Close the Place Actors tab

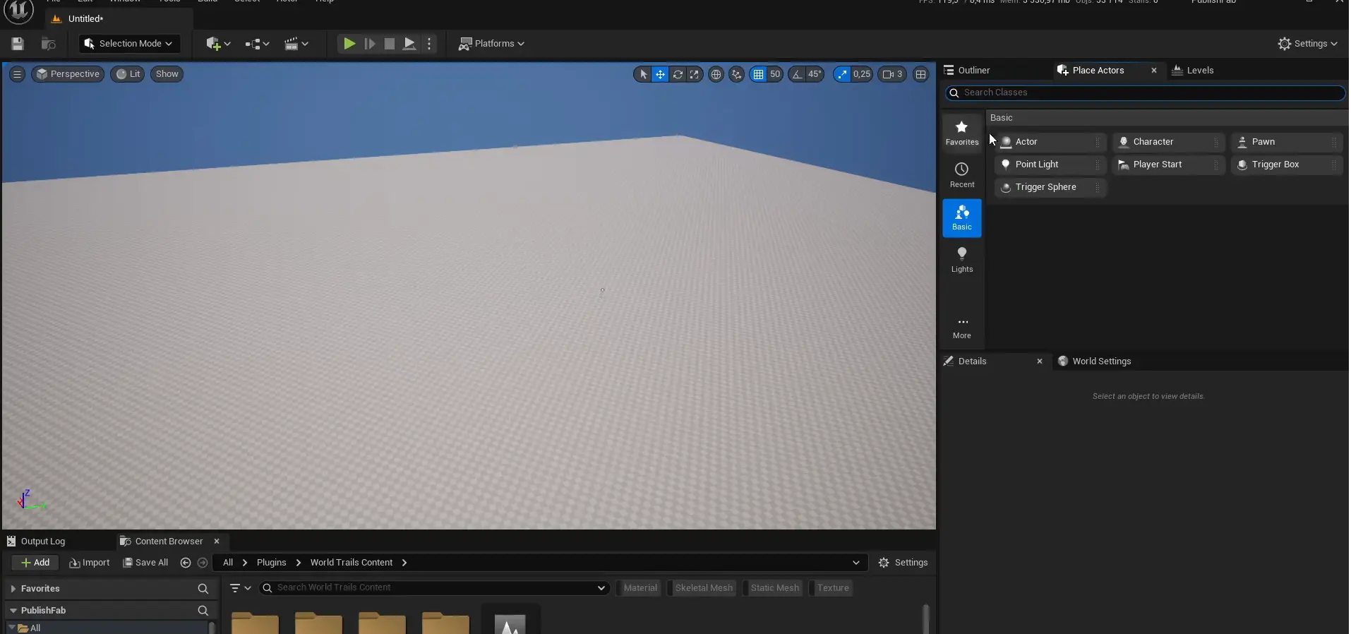(x=1154, y=71)
